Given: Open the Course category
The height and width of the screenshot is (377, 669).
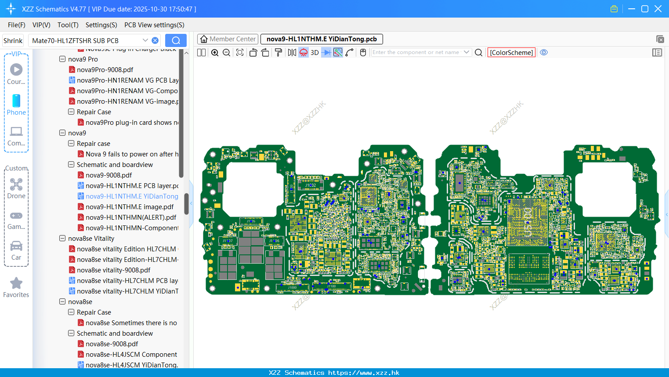Looking at the screenshot, I should (x=16, y=74).
